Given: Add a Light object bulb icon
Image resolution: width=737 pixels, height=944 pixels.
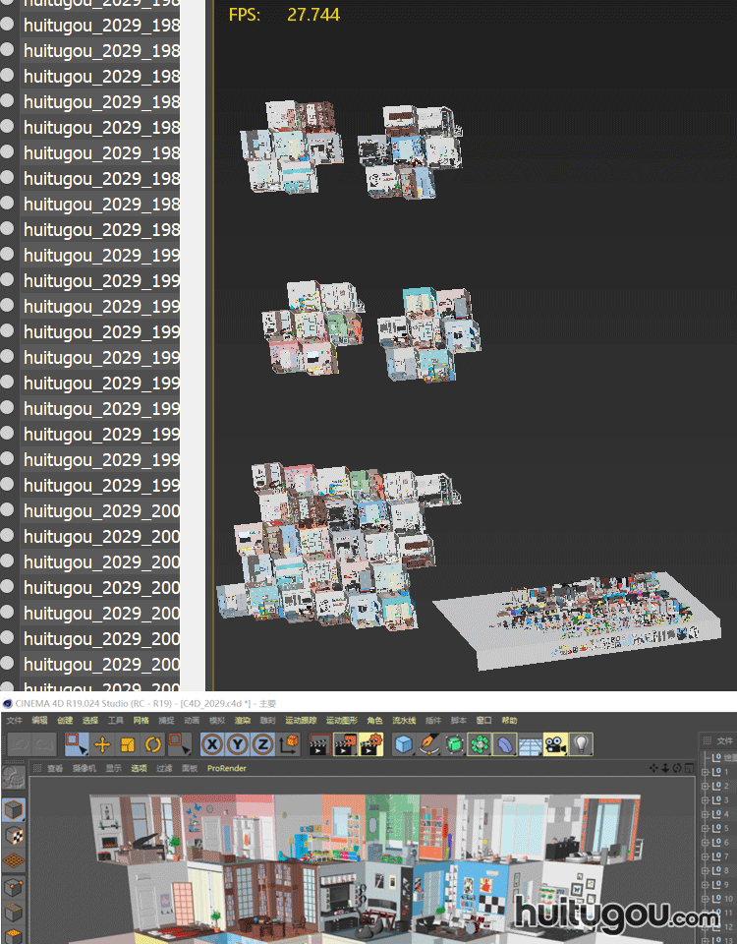Looking at the screenshot, I should [581, 744].
